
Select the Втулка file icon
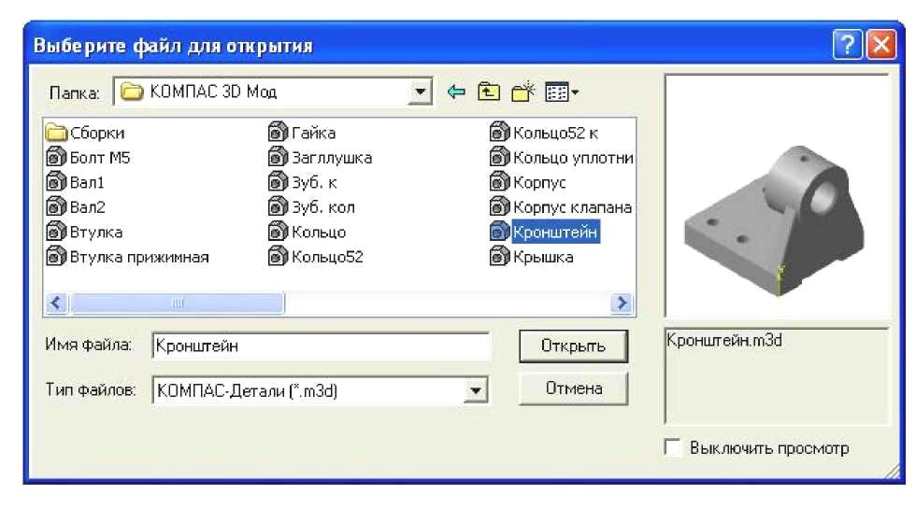(57, 233)
